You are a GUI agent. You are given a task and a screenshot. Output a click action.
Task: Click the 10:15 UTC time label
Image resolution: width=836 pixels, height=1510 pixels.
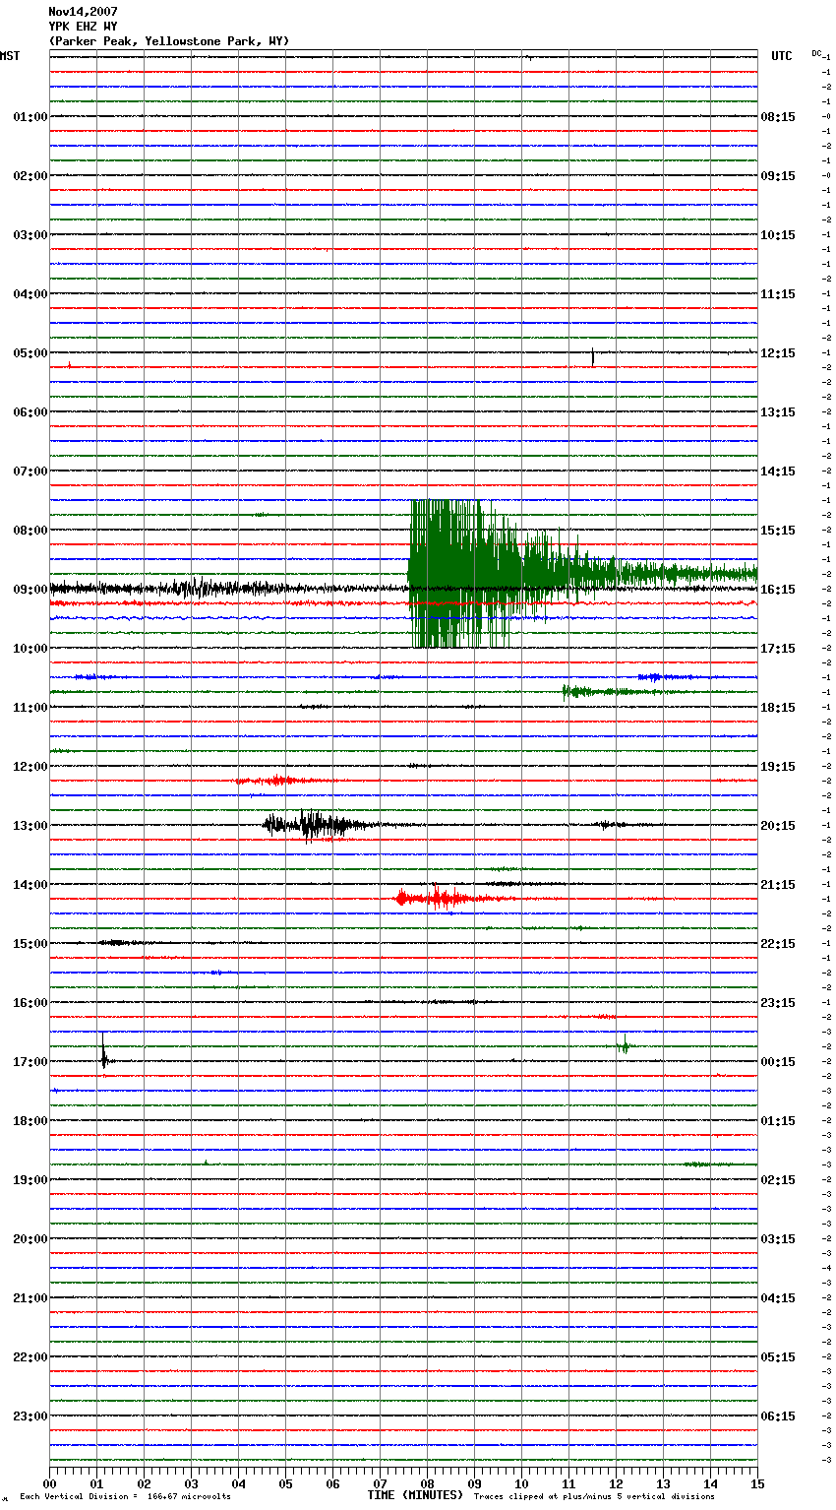[x=778, y=235]
